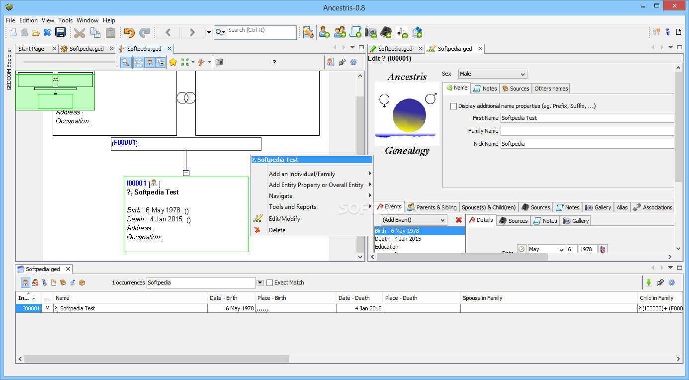Viewport: 689px width, 380px height.
Task: Select Death - 4 Jan 2015 event
Action: 420,239
